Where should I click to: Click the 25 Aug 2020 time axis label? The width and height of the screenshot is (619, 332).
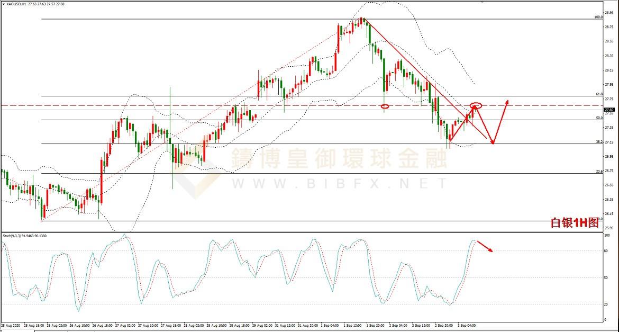point(11,325)
